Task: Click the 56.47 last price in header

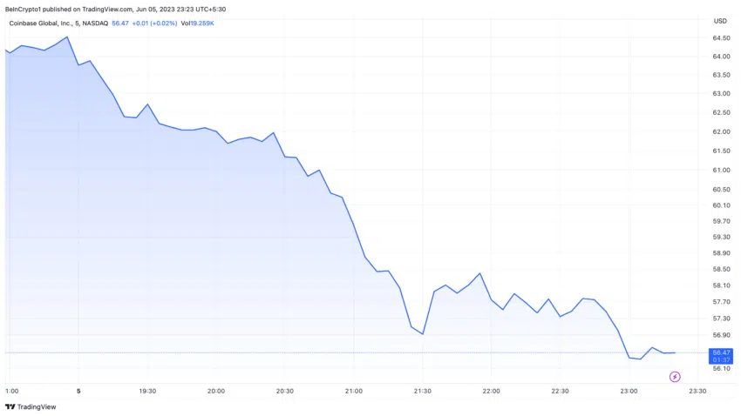Action: point(120,23)
